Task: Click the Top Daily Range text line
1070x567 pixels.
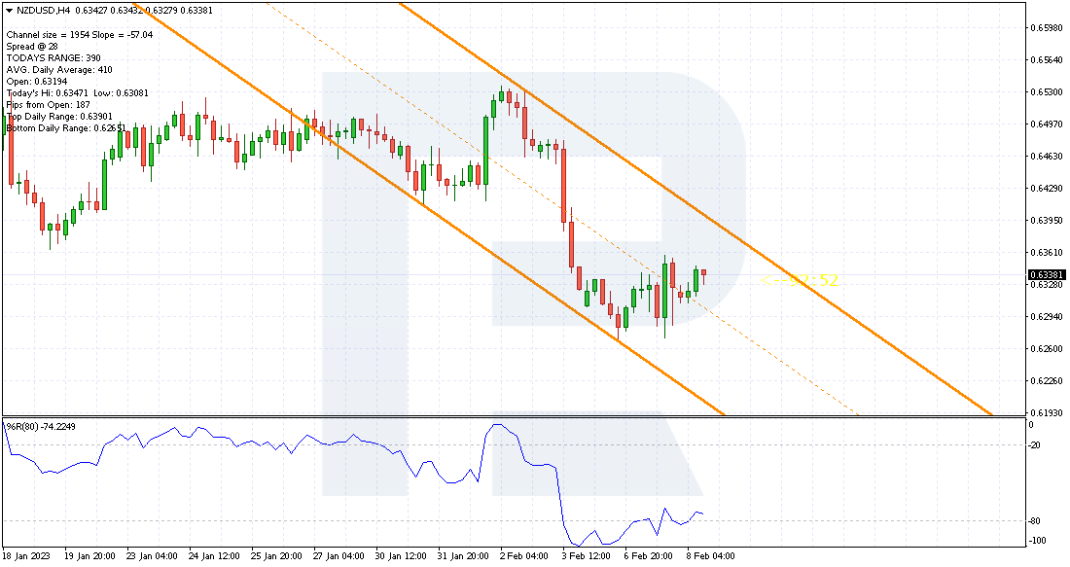Action: [x=59, y=117]
